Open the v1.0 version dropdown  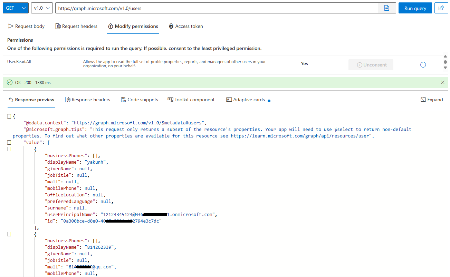[42, 8]
